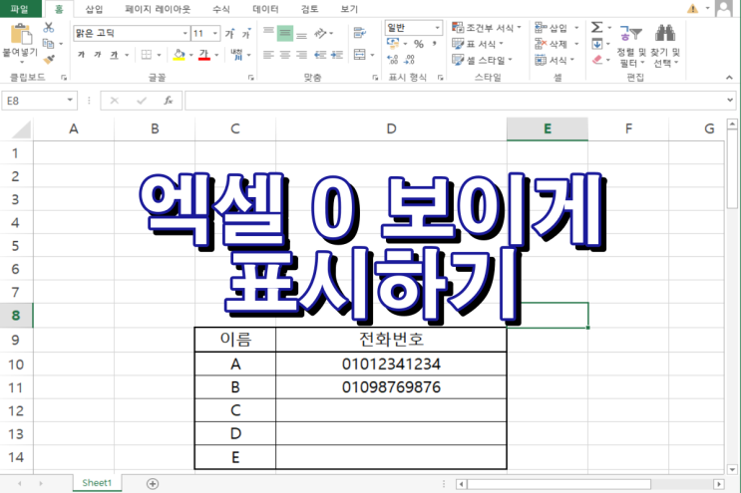
Task: Click the Insert Function fx icon
Action: (169, 101)
